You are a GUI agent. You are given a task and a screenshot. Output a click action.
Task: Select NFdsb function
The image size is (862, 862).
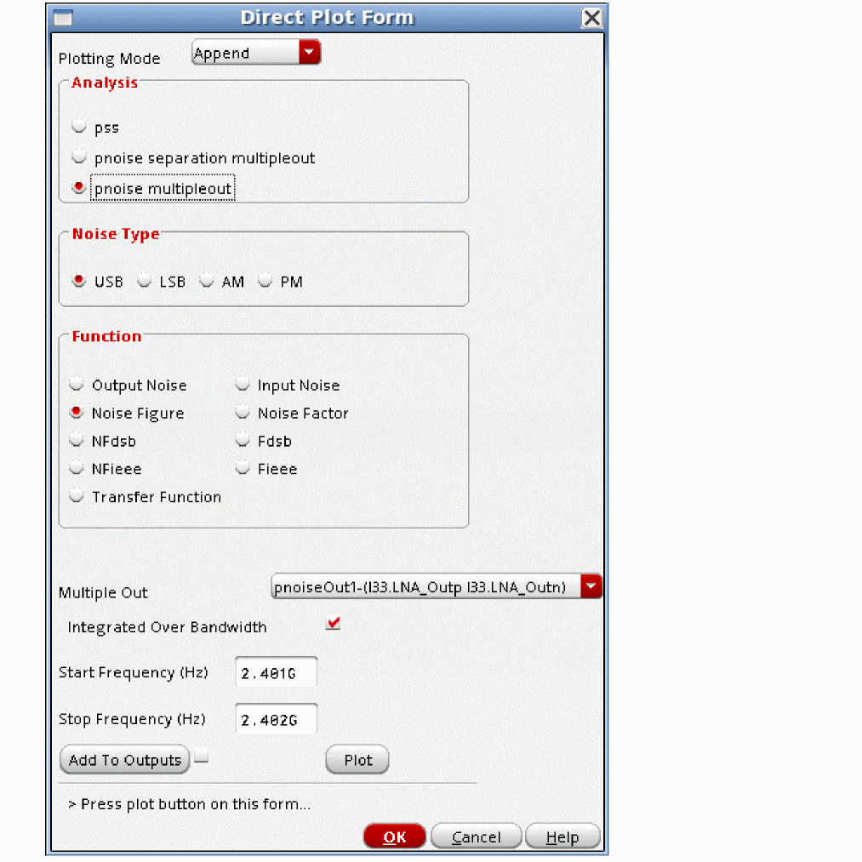click(x=77, y=440)
